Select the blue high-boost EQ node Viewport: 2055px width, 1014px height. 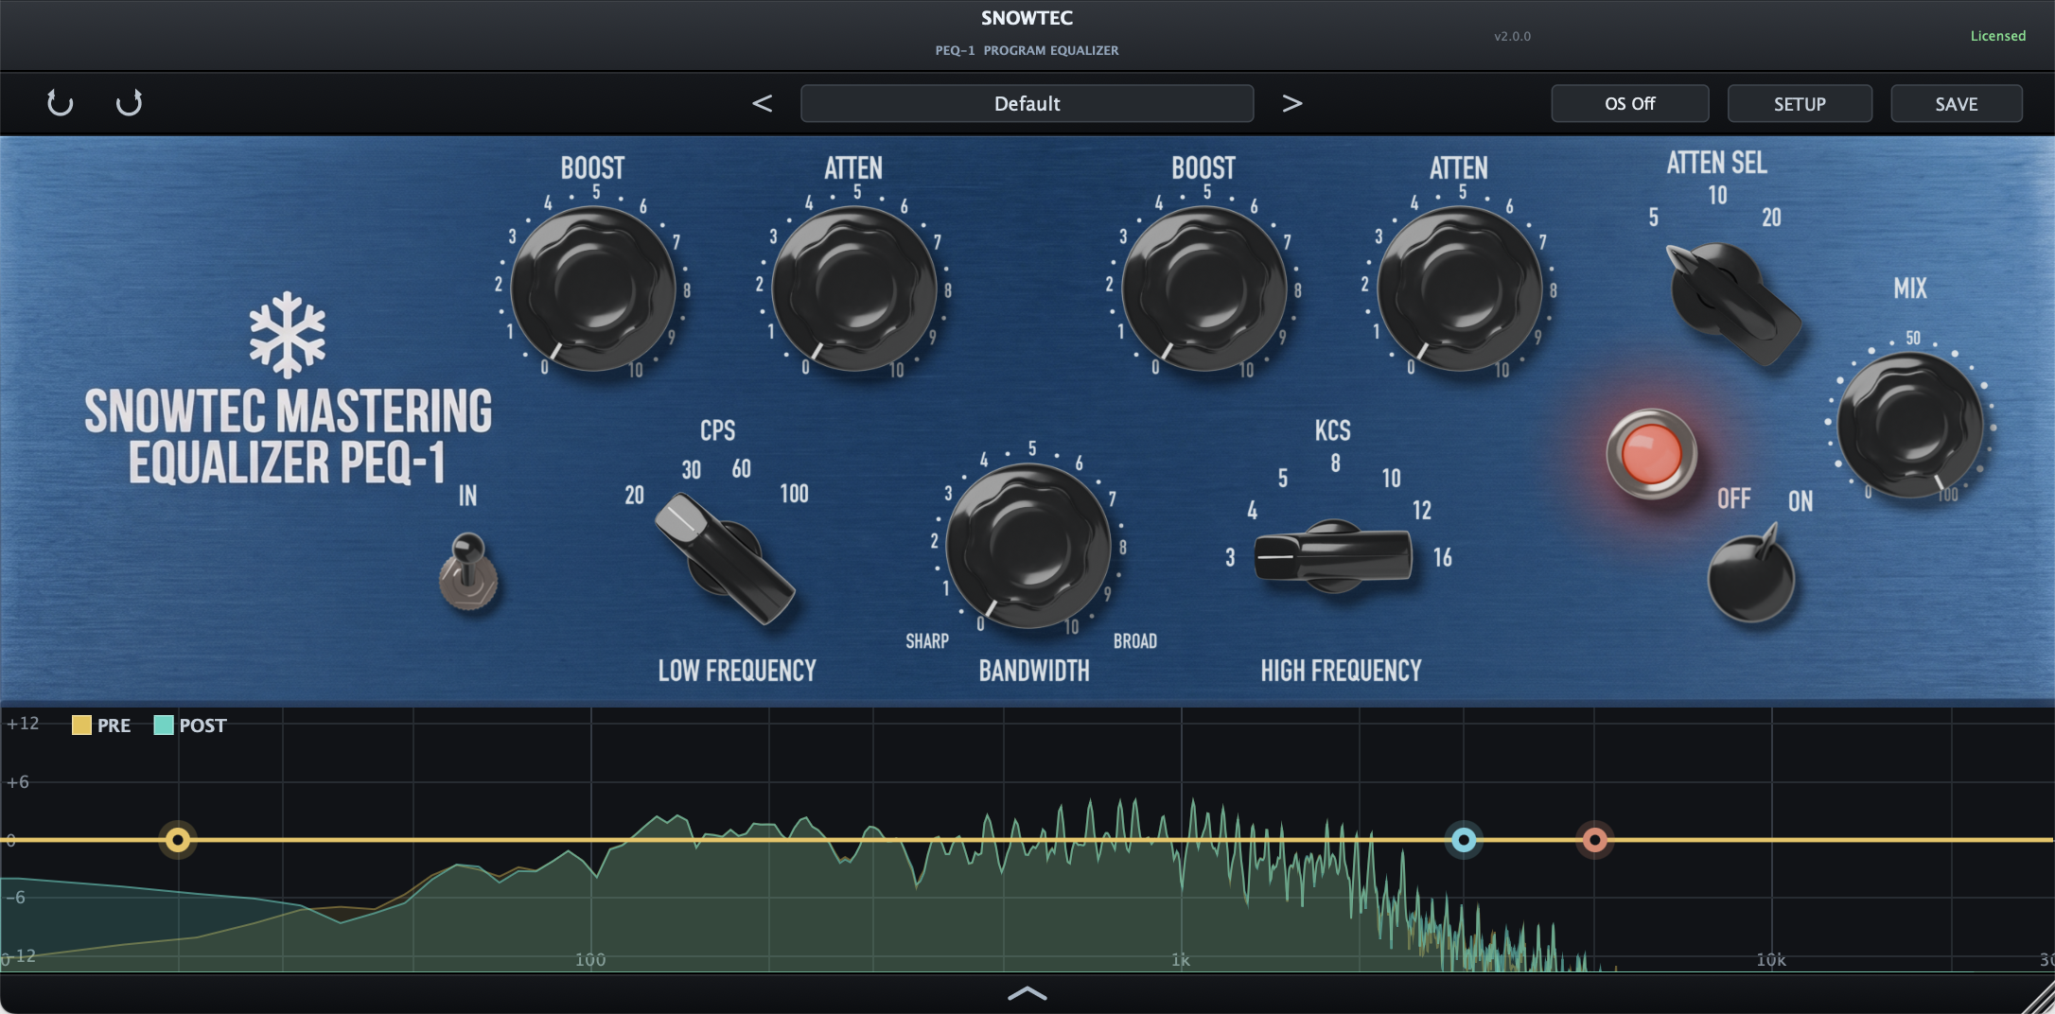(1464, 840)
